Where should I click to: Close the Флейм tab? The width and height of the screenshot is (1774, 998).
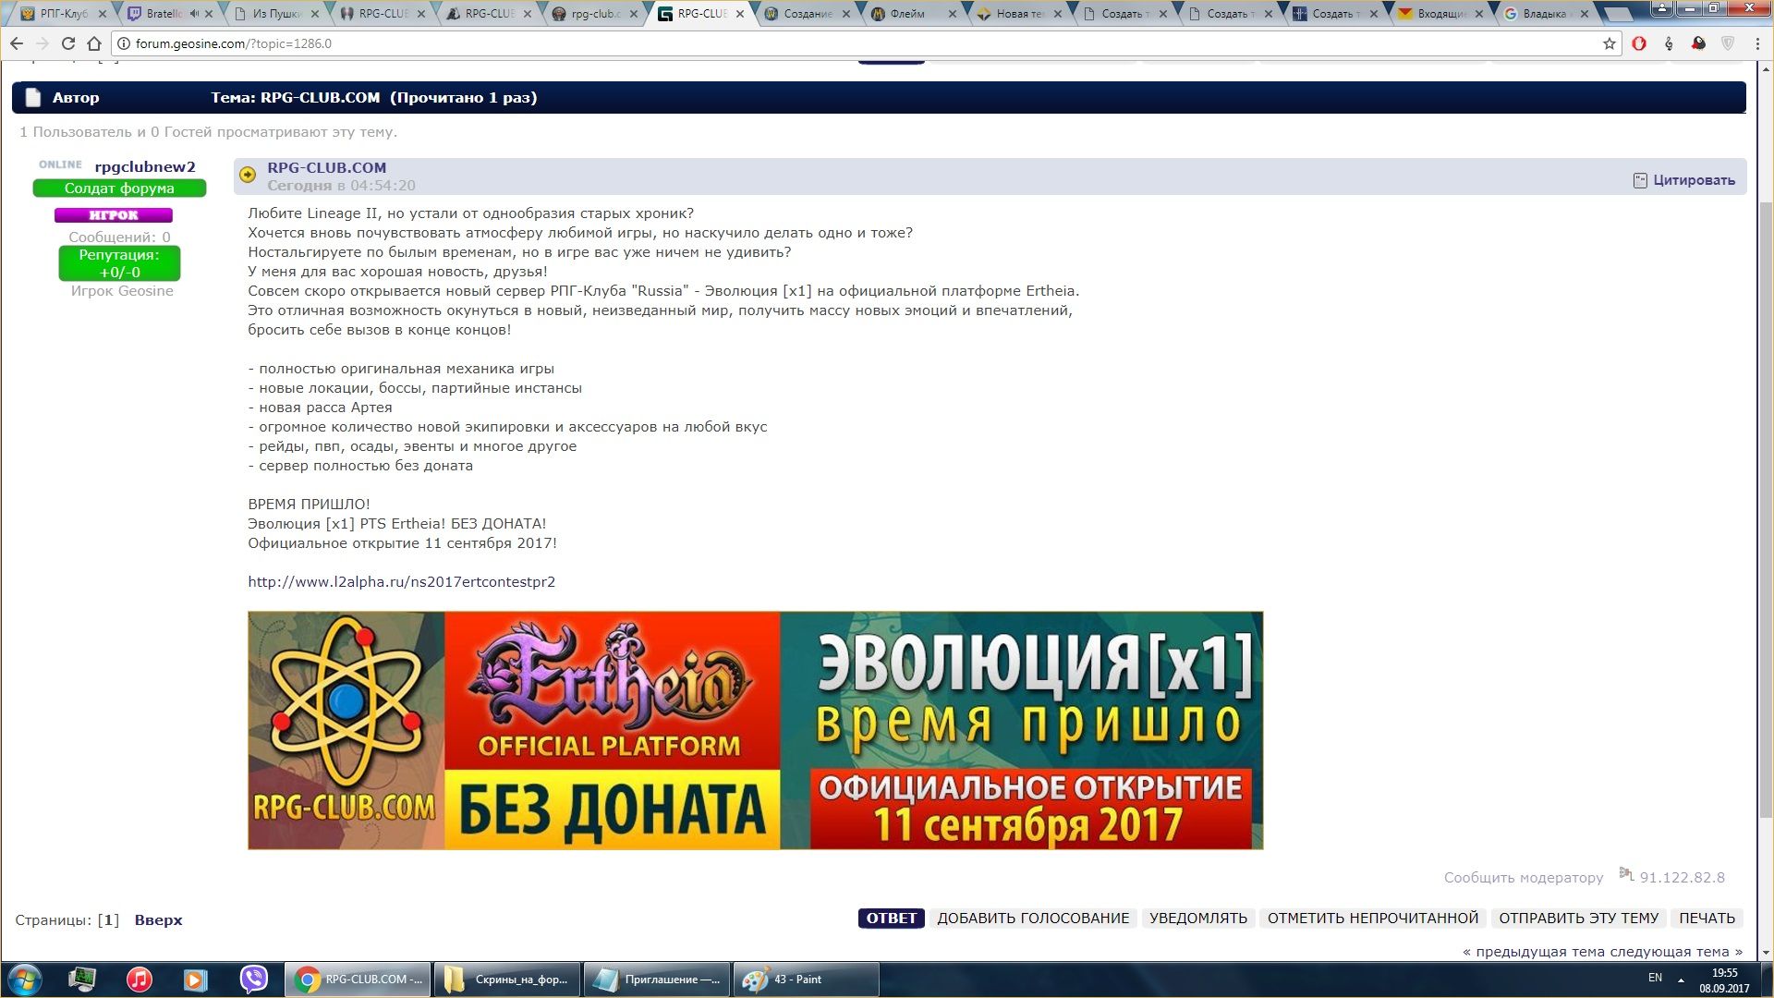pos(952,14)
